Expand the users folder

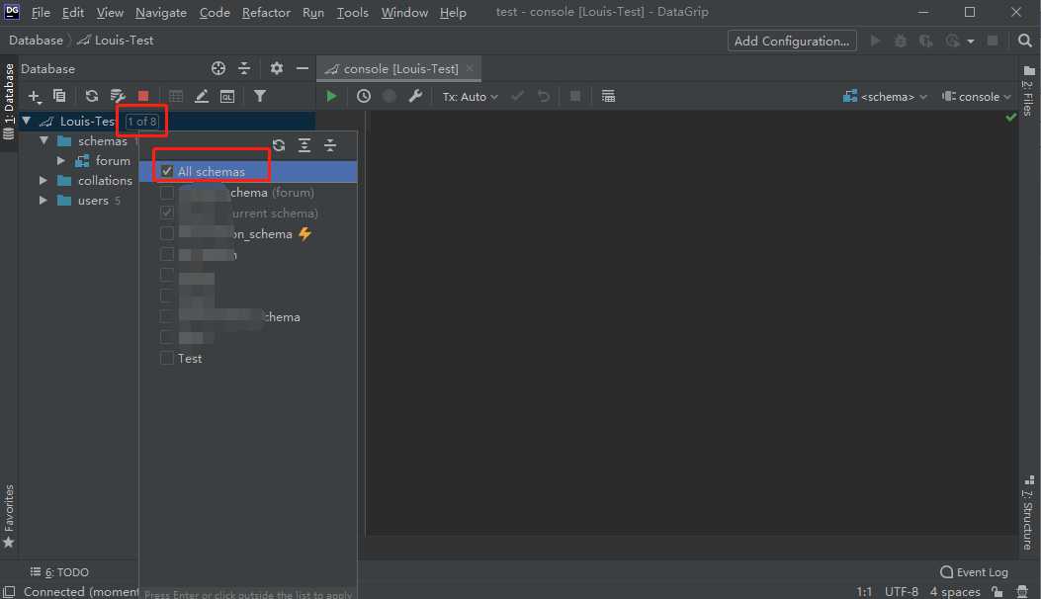tap(43, 200)
